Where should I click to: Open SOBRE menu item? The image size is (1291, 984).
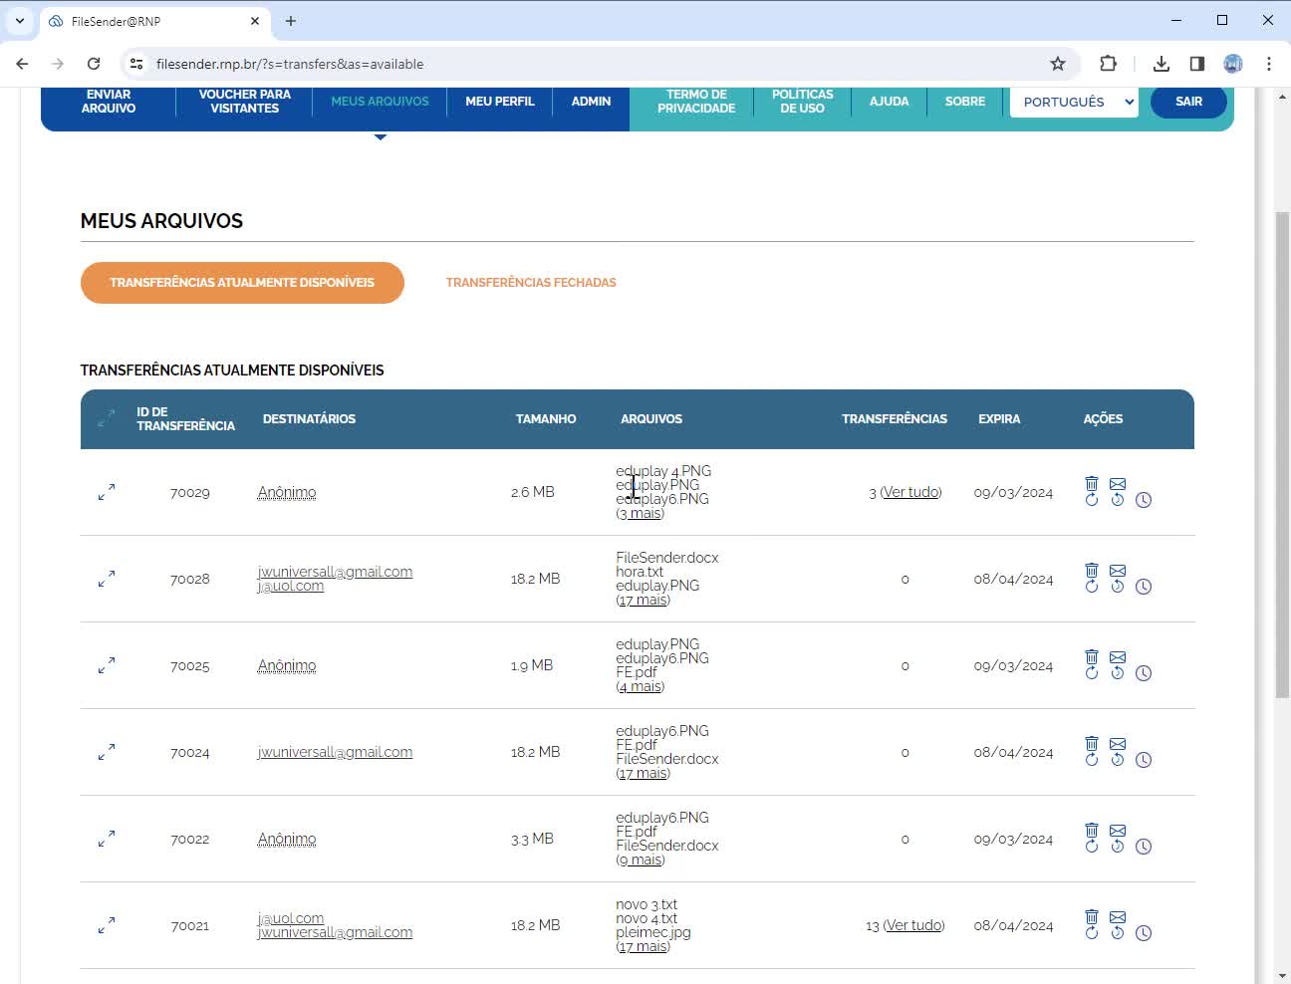(x=965, y=102)
